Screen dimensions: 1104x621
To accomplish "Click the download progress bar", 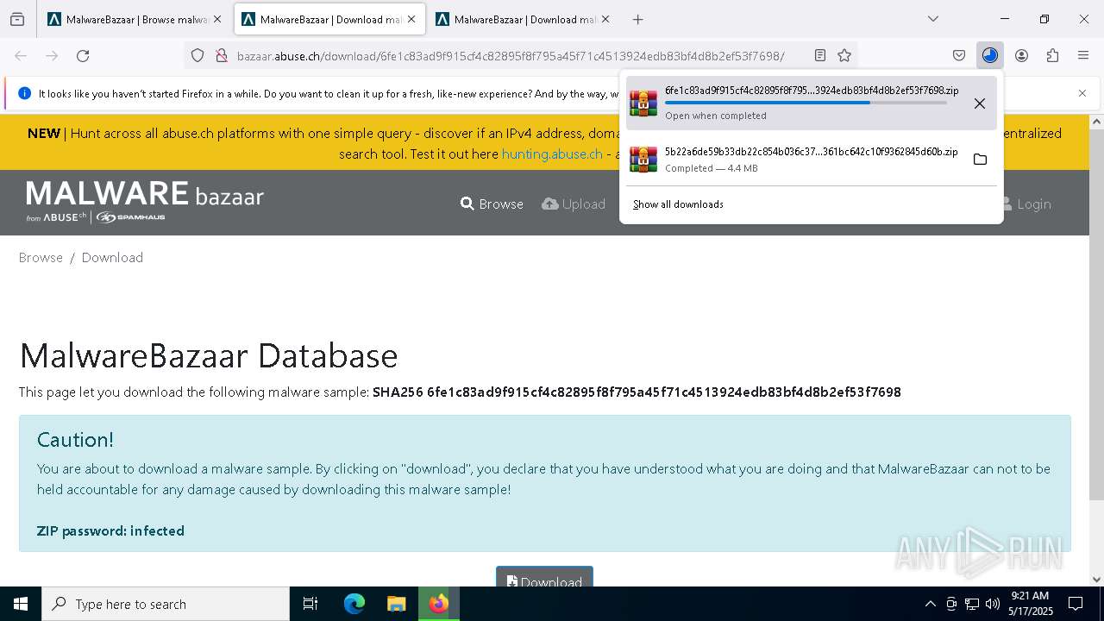I will [806, 103].
